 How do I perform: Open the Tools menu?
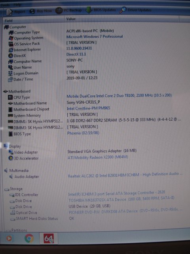pos(5,5)
